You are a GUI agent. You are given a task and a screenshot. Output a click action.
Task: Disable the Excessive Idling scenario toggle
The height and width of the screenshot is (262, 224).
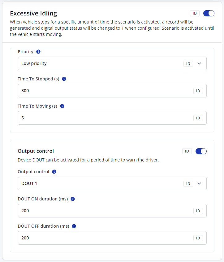tap(209, 13)
